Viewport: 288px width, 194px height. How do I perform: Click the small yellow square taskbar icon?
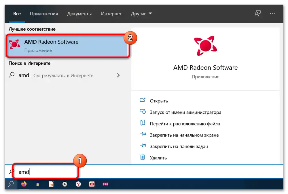(x=37, y=184)
